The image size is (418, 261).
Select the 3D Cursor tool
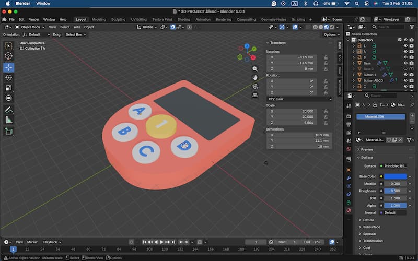click(9, 56)
